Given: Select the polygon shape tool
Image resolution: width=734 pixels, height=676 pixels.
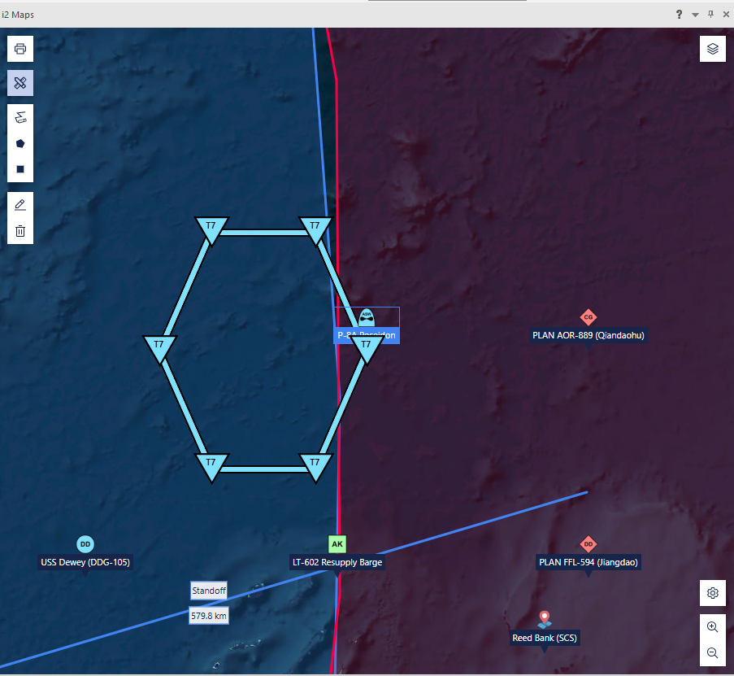Looking at the screenshot, I should (20, 143).
